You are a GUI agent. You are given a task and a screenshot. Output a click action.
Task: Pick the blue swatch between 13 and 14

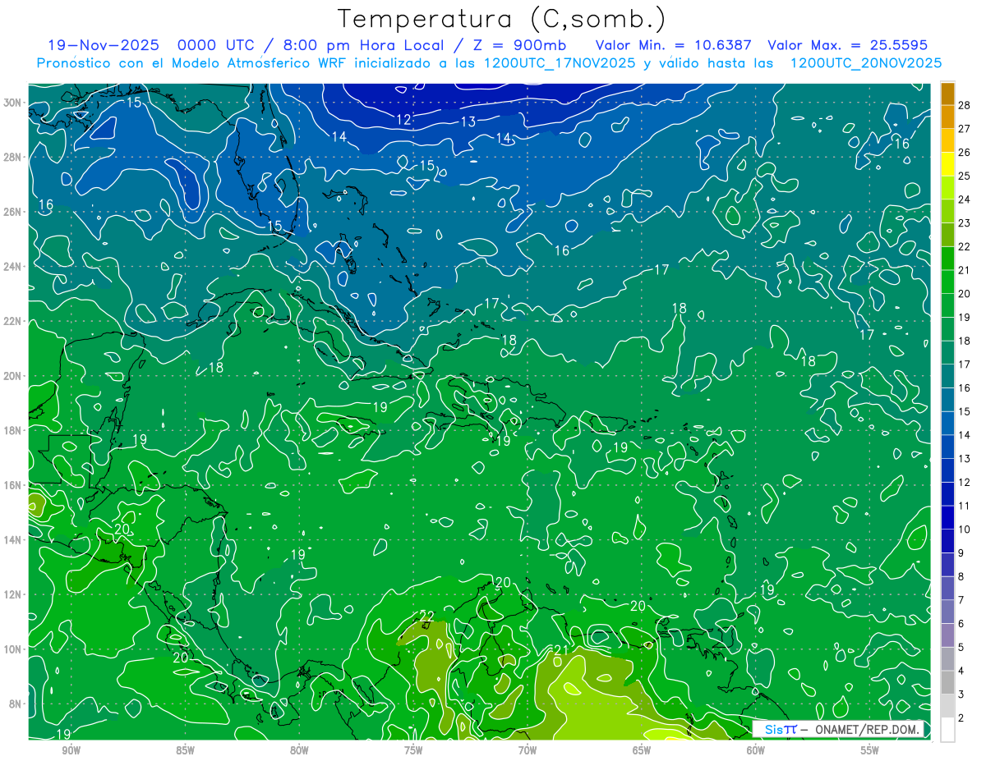point(947,447)
